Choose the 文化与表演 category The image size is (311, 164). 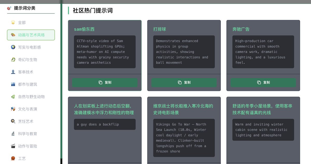31,109
